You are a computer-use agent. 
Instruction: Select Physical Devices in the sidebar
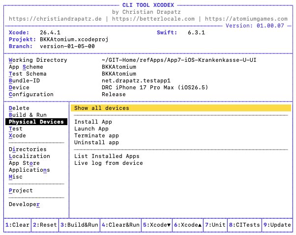(36, 122)
